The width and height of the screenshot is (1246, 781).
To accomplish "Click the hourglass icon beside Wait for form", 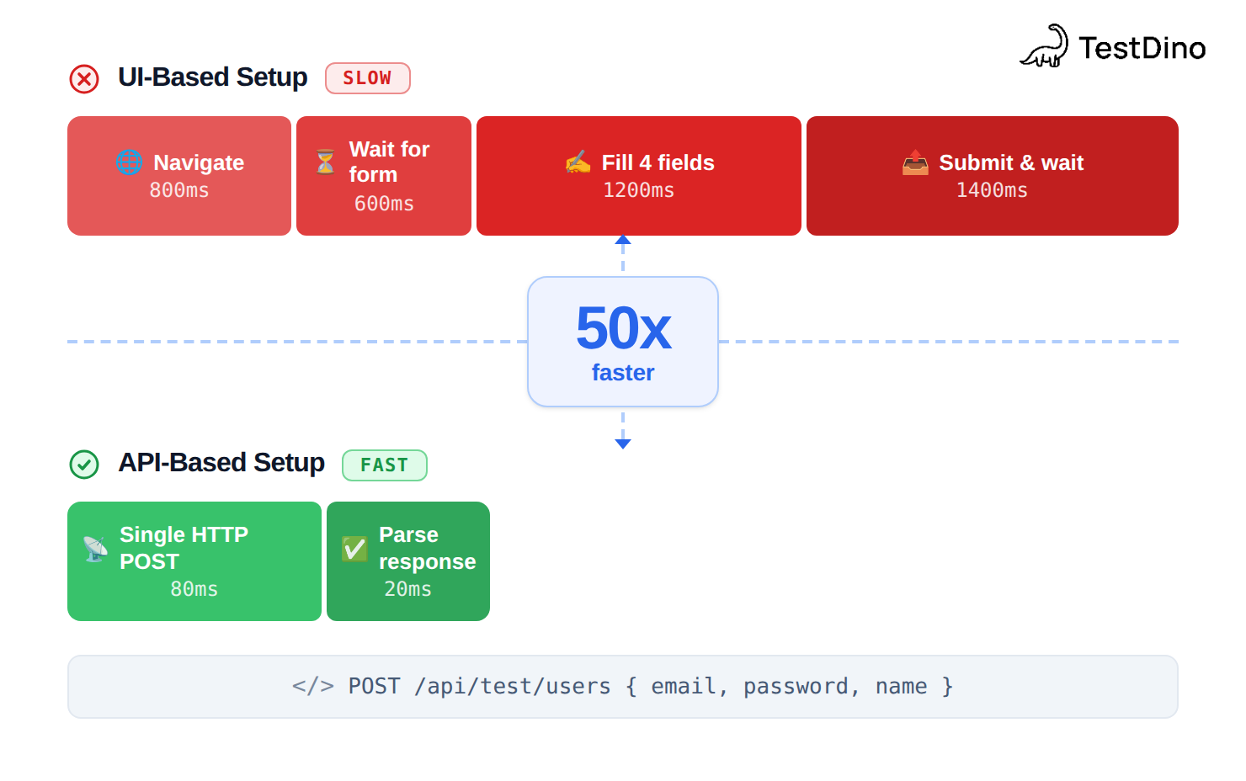I will [x=325, y=161].
